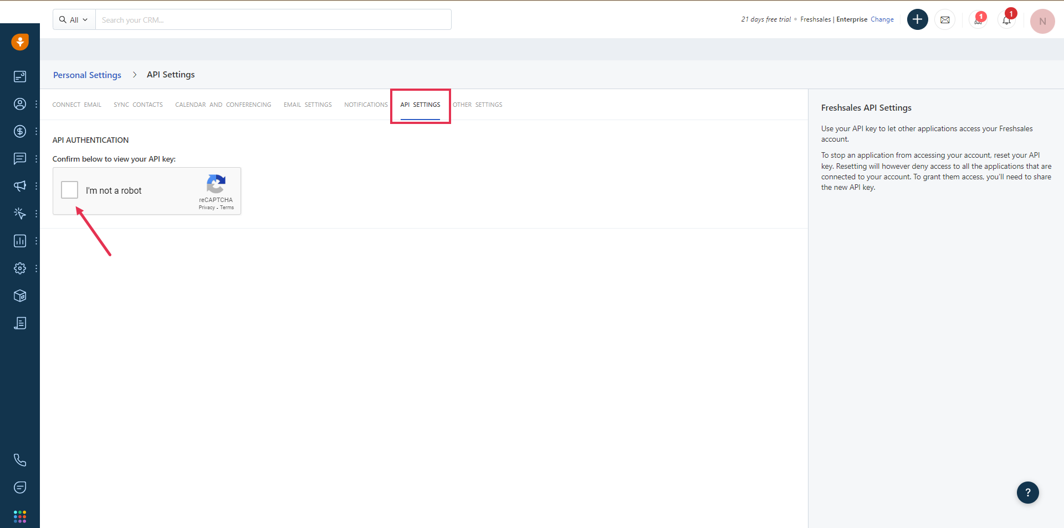The height and width of the screenshot is (528, 1064).
Task: Click the help question mark button
Action: [x=1027, y=493]
